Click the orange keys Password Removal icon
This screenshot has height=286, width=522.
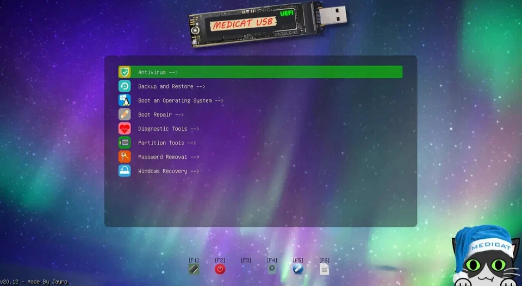point(125,157)
